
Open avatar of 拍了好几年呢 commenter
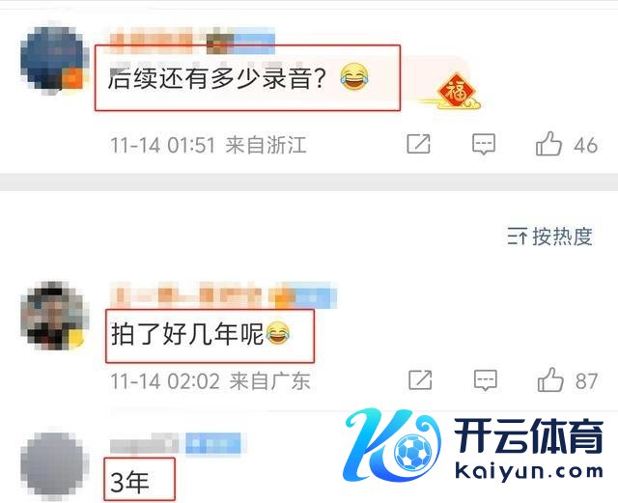coord(53,316)
